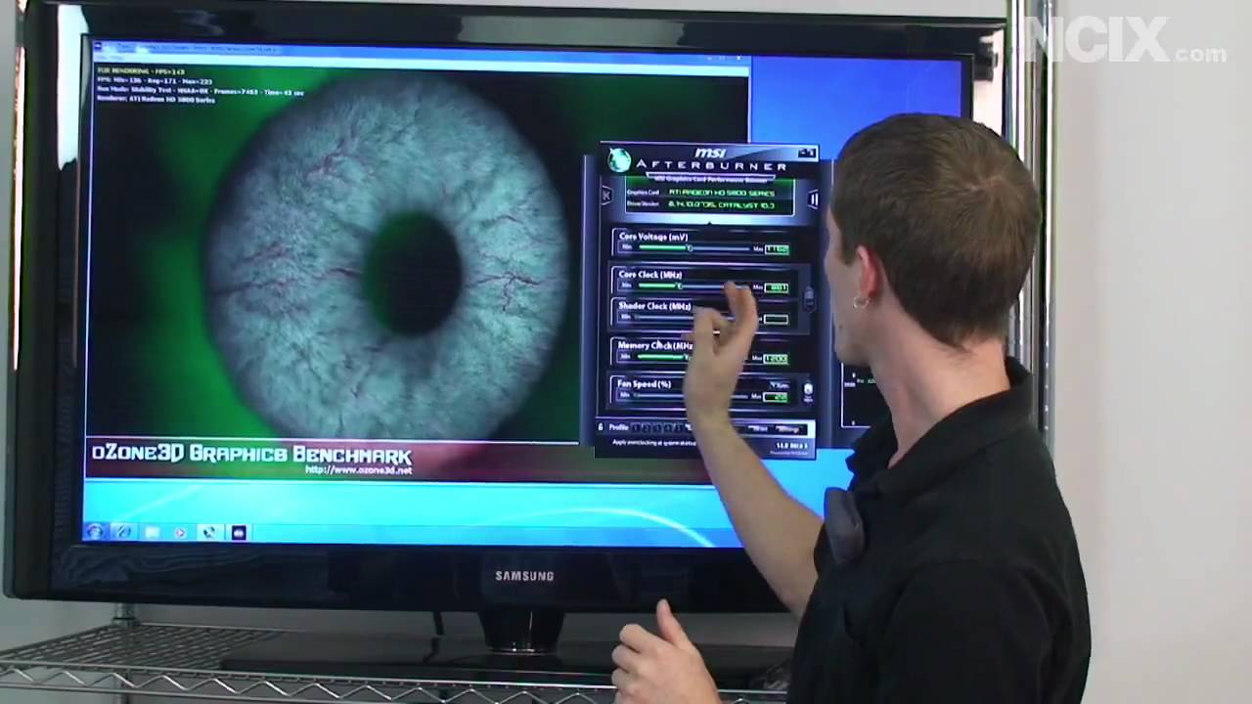1252x704 pixels.
Task: Select the empty Shader Clock value field
Action: click(777, 319)
